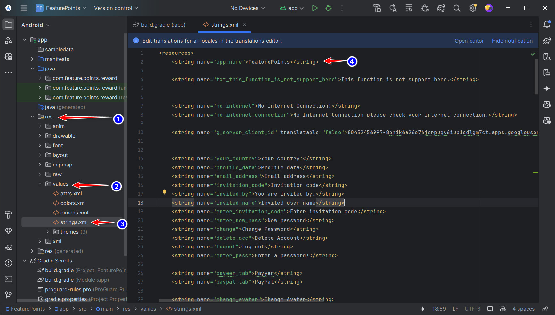Click the Debug app bug icon
Image resolution: width=555 pixels, height=315 pixels.
(x=328, y=8)
